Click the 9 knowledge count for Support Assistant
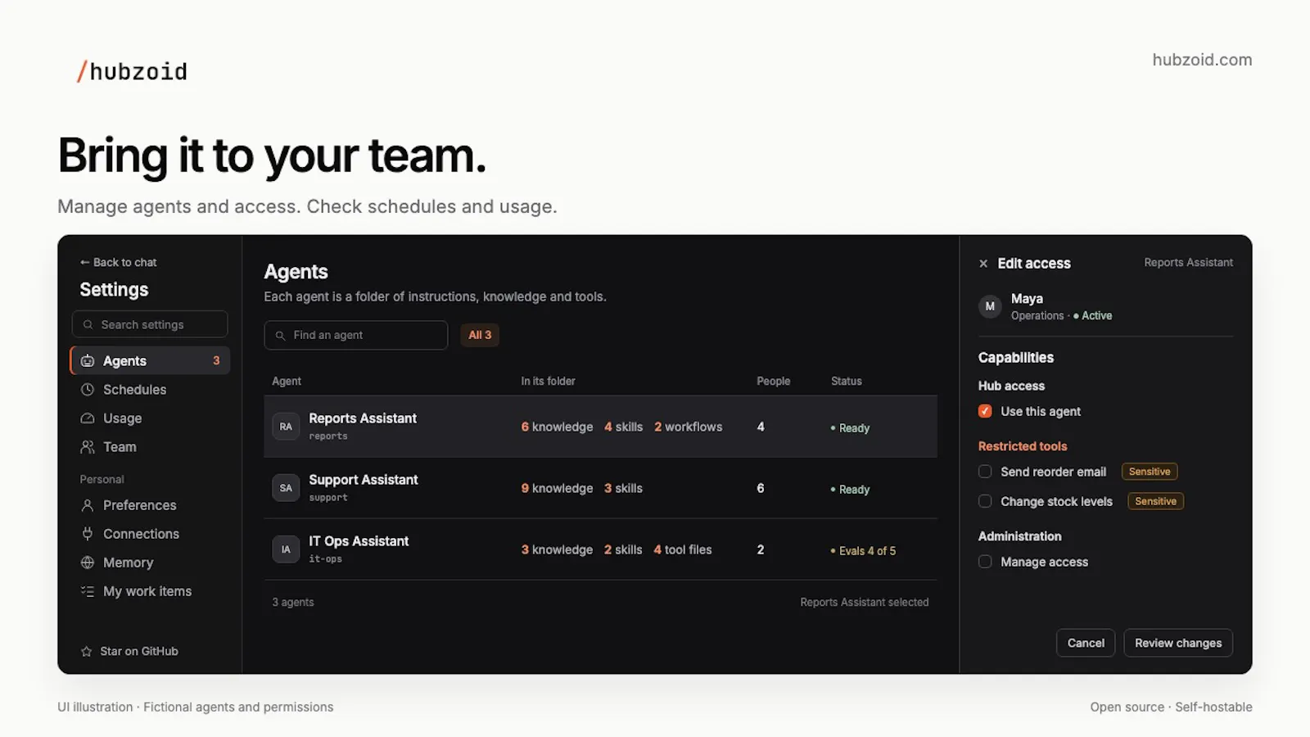This screenshot has height=737, width=1310. point(557,488)
